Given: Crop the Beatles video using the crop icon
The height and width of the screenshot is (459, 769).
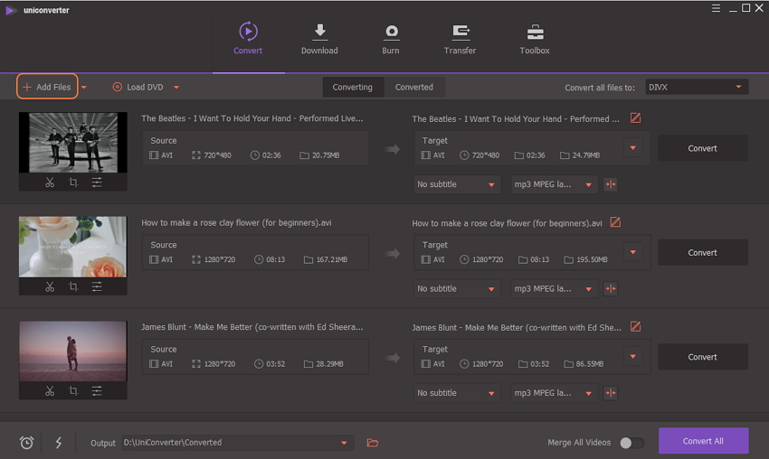Looking at the screenshot, I should tap(73, 183).
